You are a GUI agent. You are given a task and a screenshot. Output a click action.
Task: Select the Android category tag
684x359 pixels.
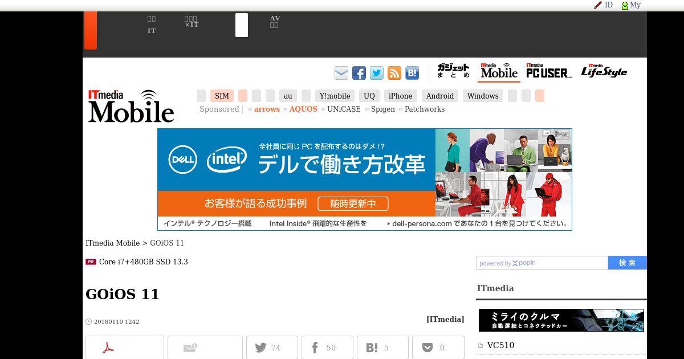[440, 96]
